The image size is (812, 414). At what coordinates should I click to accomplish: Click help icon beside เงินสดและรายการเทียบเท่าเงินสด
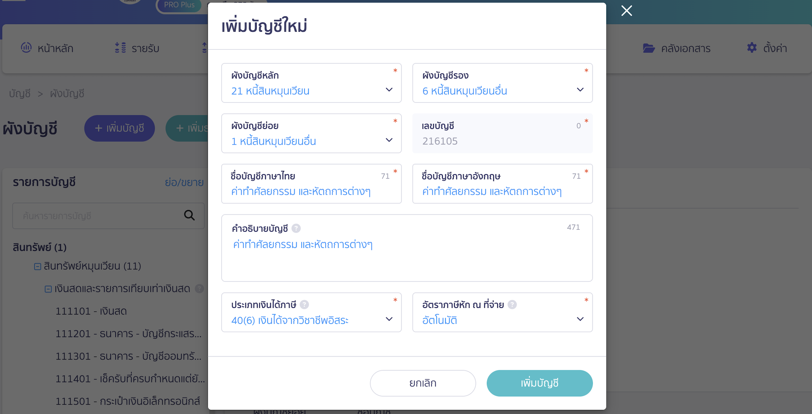click(x=199, y=289)
